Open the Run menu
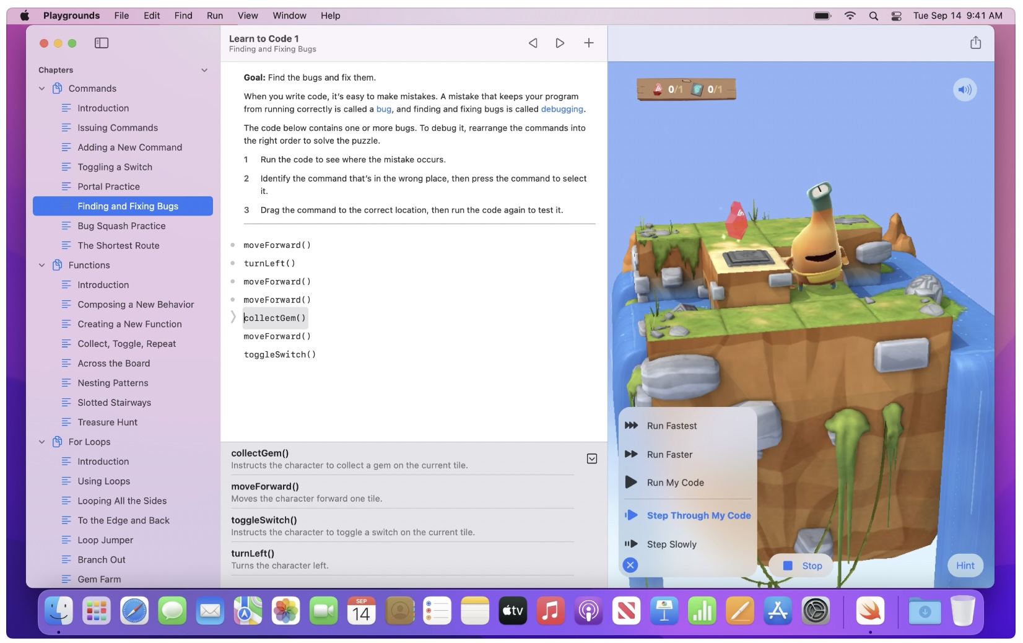 [215, 15]
